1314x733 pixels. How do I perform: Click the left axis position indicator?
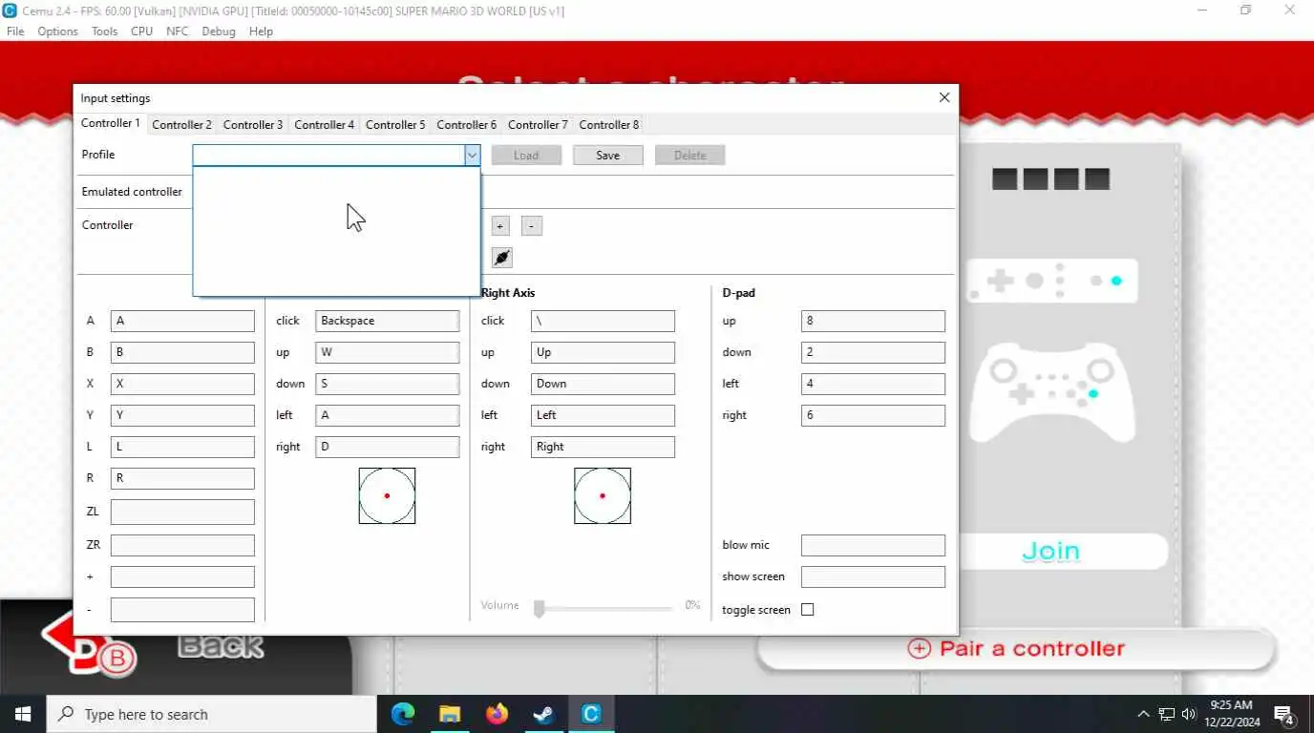click(x=387, y=495)
